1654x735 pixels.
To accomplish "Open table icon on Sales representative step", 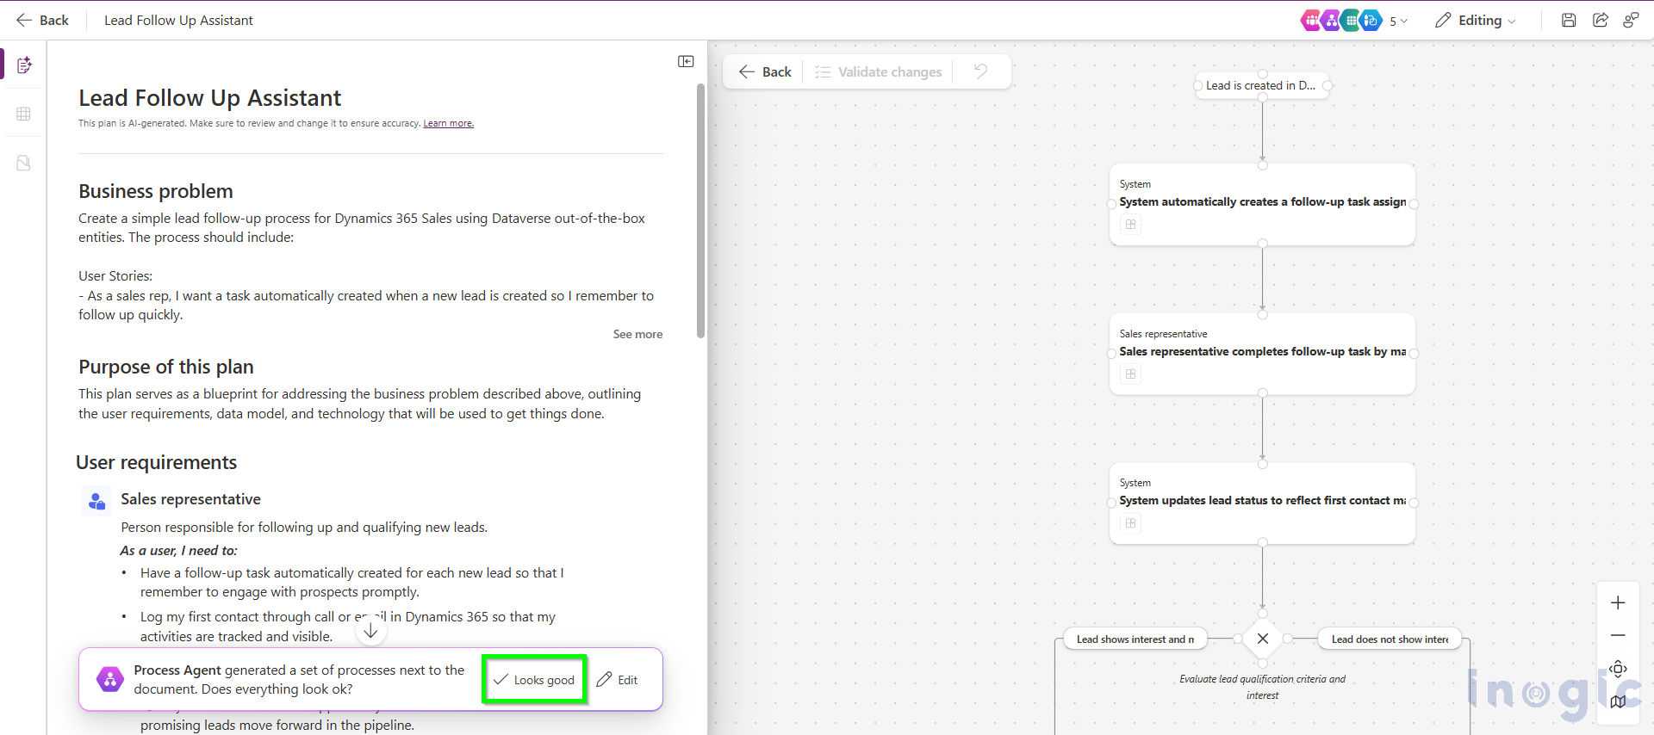I will [1130, 374].
